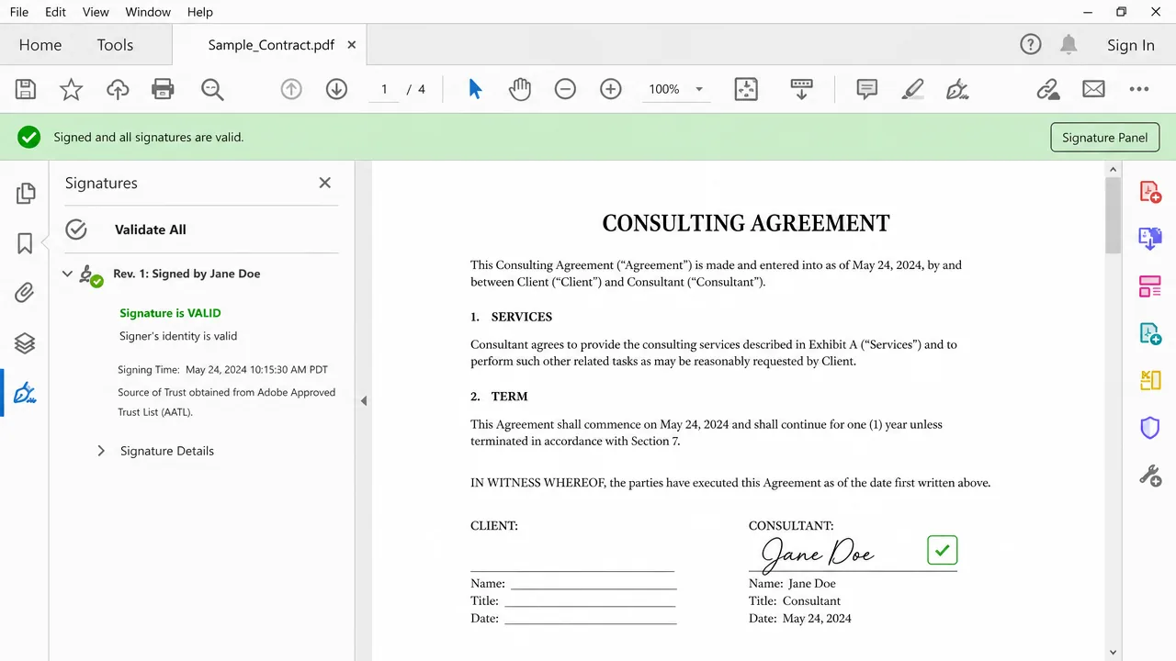The height and width of the screenshot is (661, 1176).
Task: Select the Highlight text pen tool
Action: [x=912, y=89]
